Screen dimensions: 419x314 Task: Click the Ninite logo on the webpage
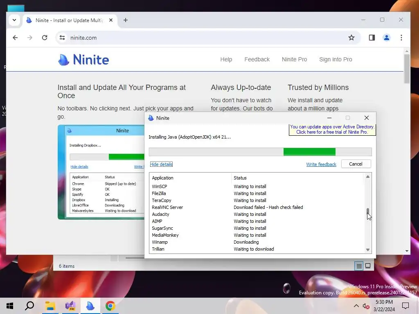tap(83, 59)
